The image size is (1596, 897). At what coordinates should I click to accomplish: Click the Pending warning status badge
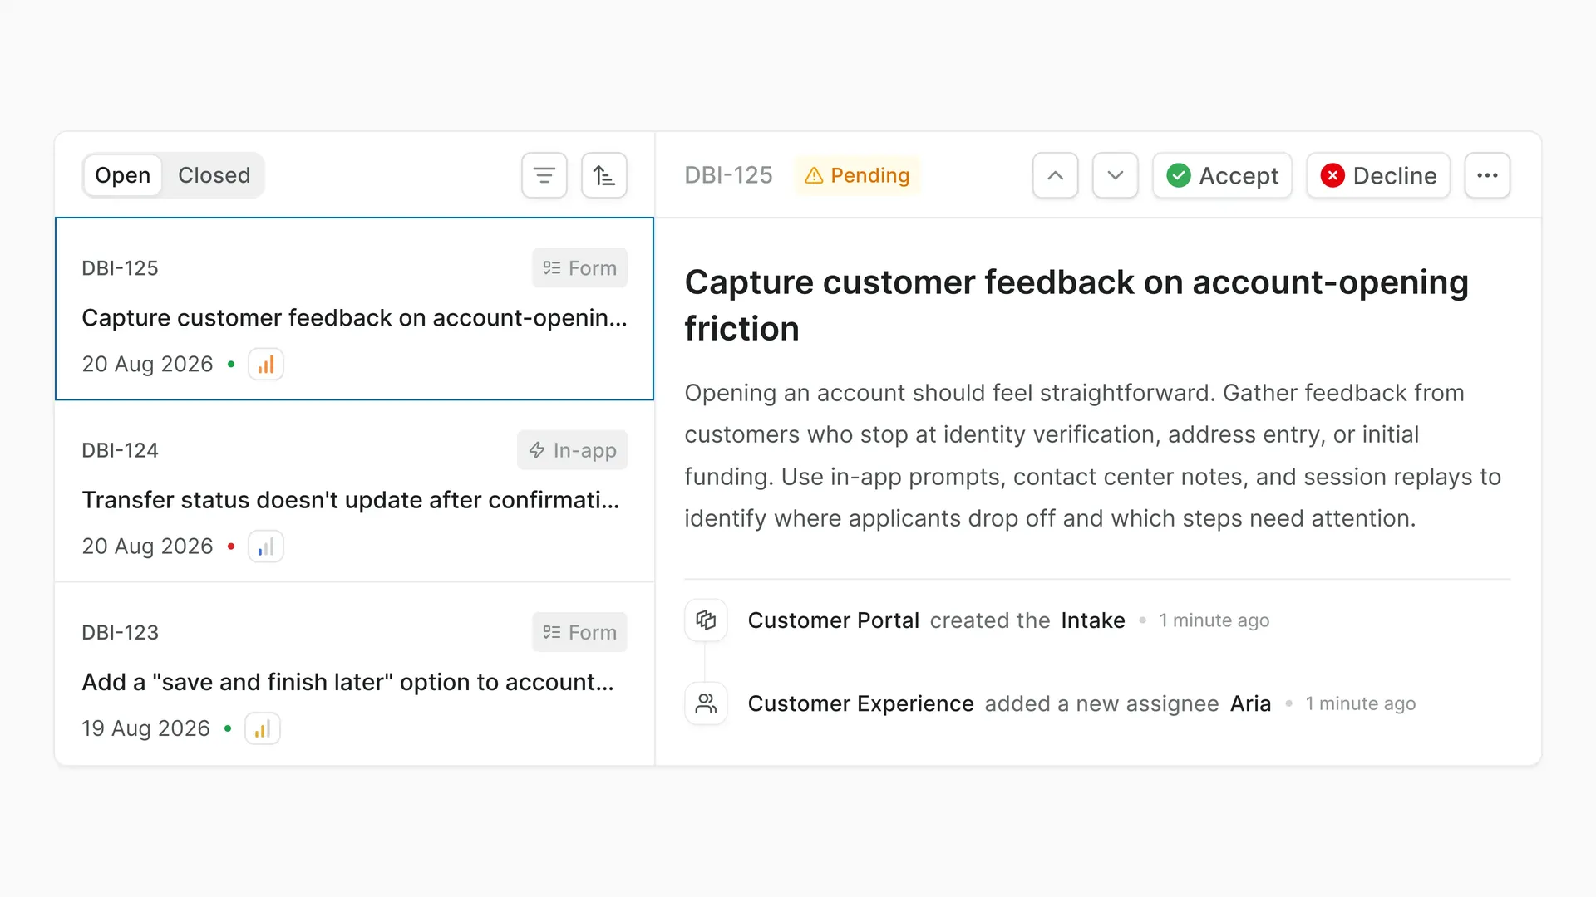coord(858,175)
